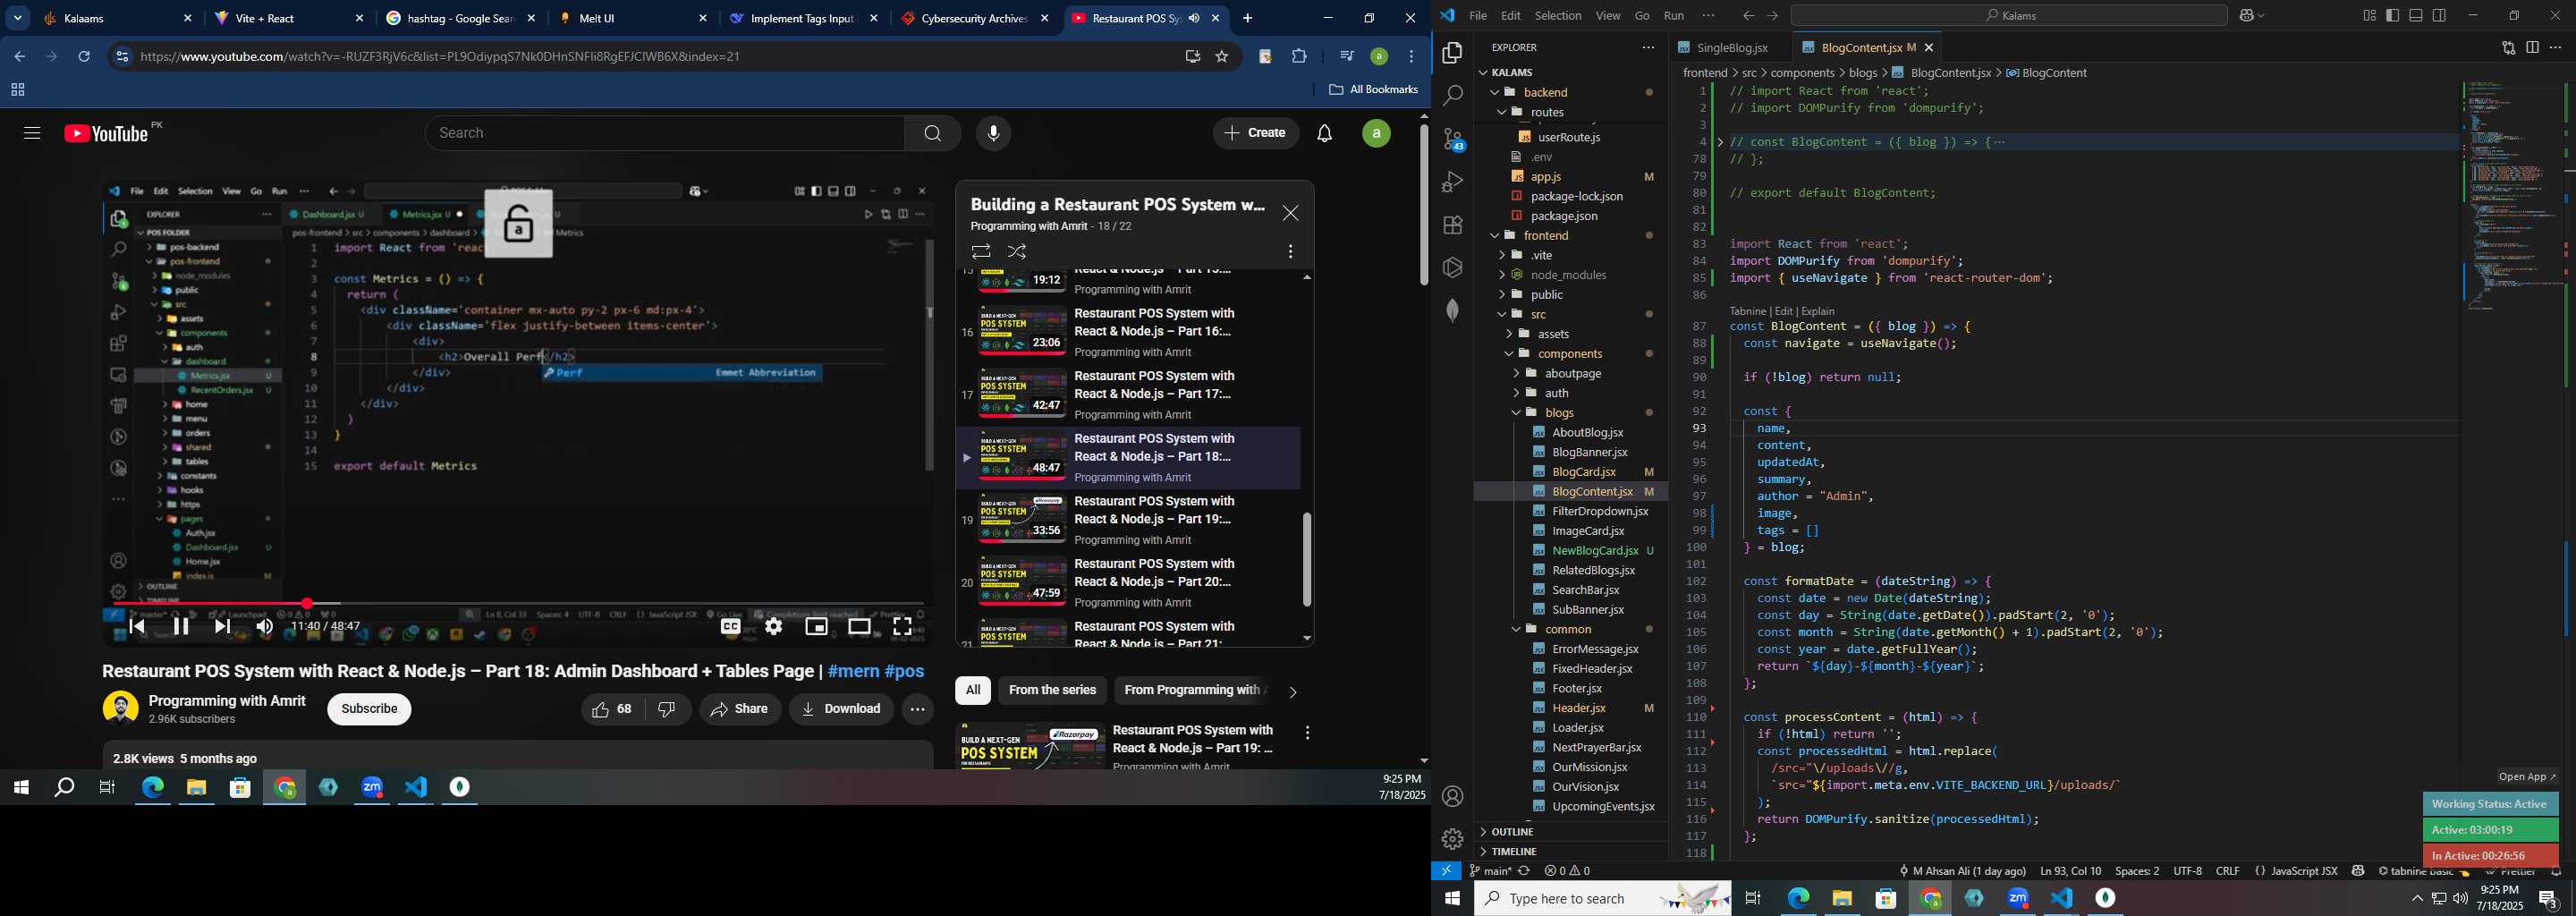Collapse the routes folder in Explorer

(x=1503, y=112)
